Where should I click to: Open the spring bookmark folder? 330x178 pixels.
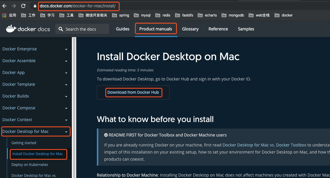coord(121,15)
